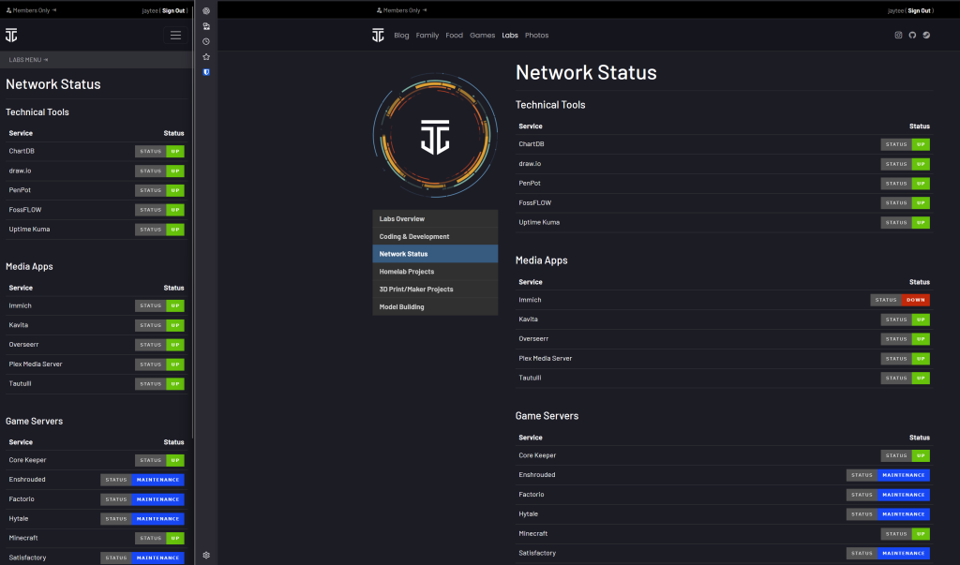The height and width of the screenshot is (565, 960).
Task: Click the ChartDB UP badge in left pane
Action: (x=175, y=151)
